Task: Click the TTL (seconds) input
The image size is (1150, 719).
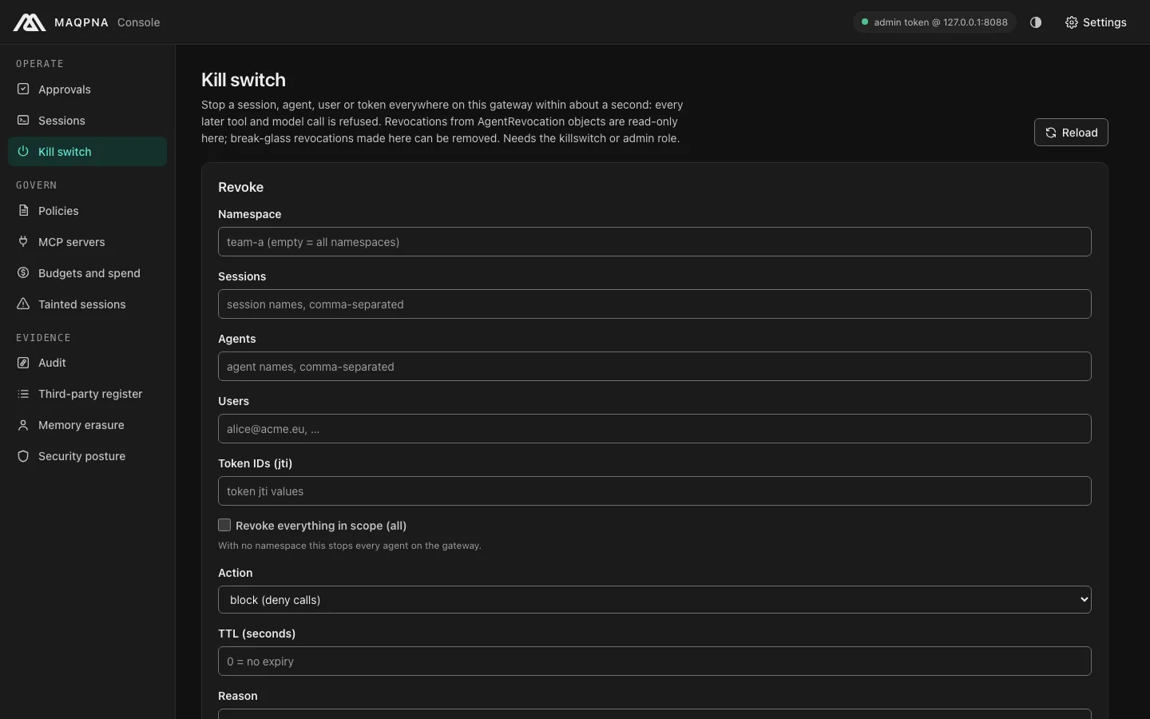Action: coord(655,661)
